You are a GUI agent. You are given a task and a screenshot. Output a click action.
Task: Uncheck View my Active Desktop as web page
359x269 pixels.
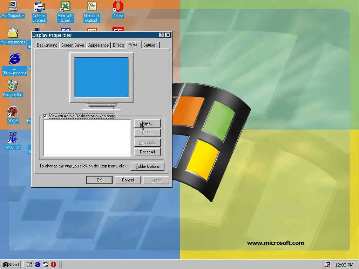[45, 116]
